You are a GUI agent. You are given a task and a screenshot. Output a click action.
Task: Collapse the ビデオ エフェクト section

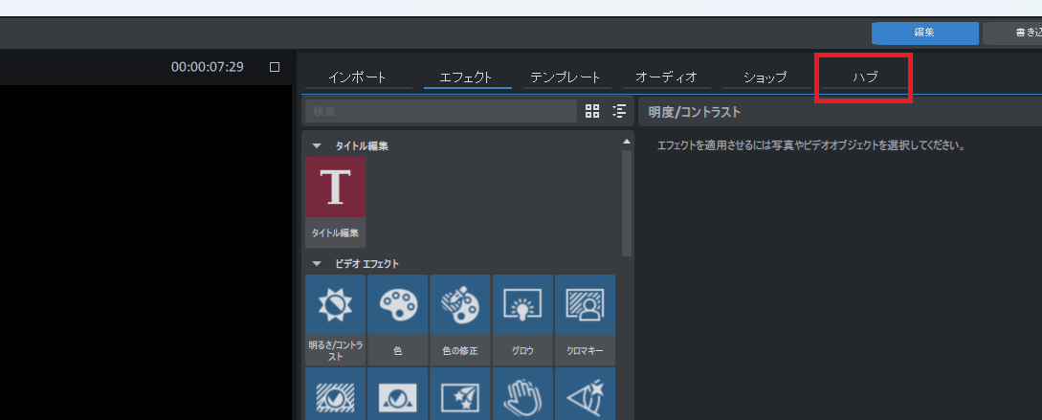tap(317, 264)
